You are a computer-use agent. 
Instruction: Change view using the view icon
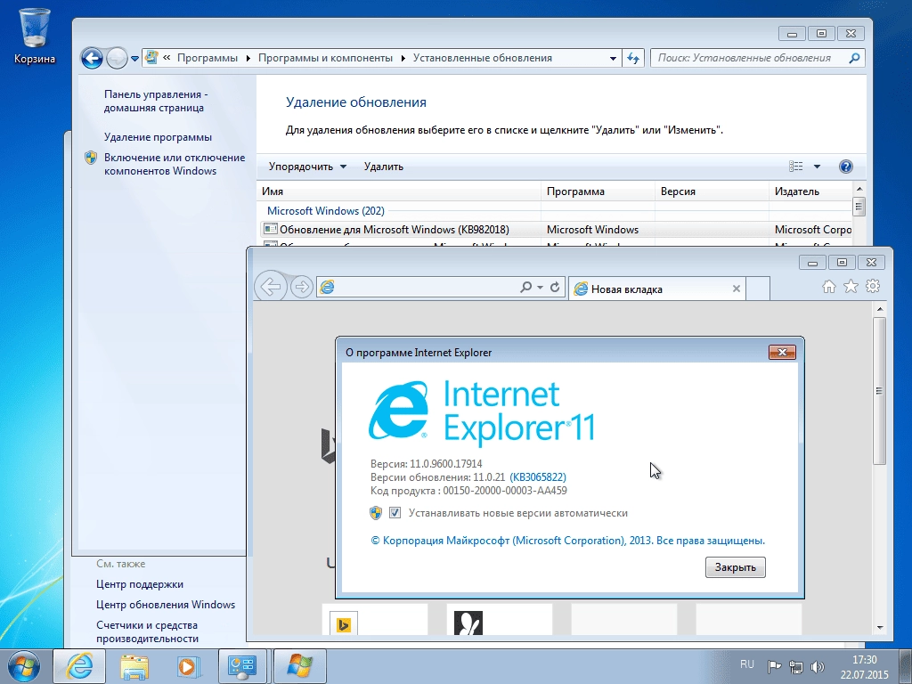(x=795, y=167)
